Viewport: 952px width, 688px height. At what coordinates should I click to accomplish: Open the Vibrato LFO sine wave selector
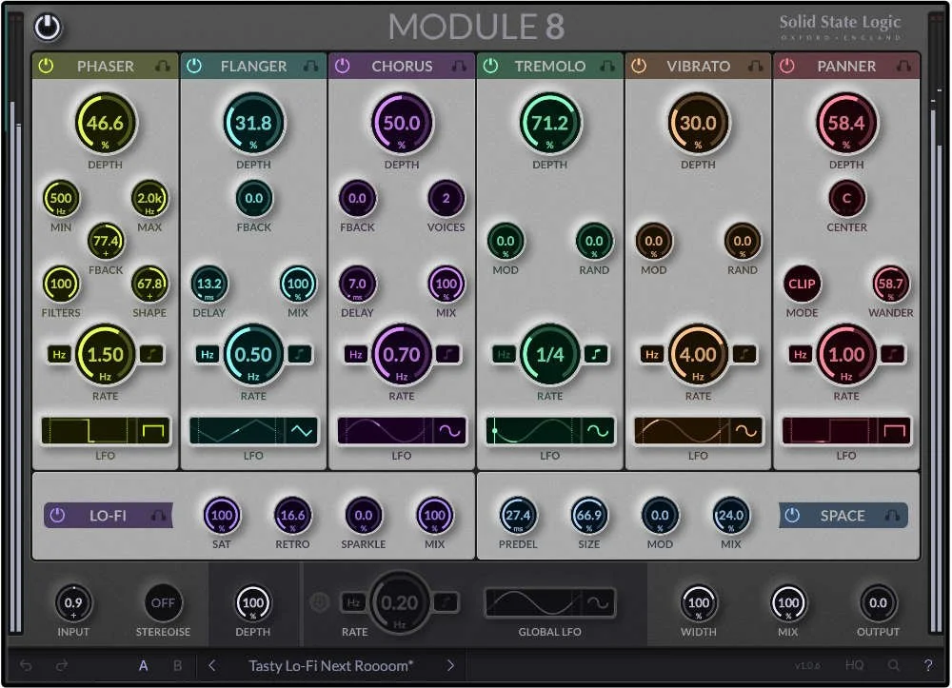pyautogui.click(x=745, y=431)
